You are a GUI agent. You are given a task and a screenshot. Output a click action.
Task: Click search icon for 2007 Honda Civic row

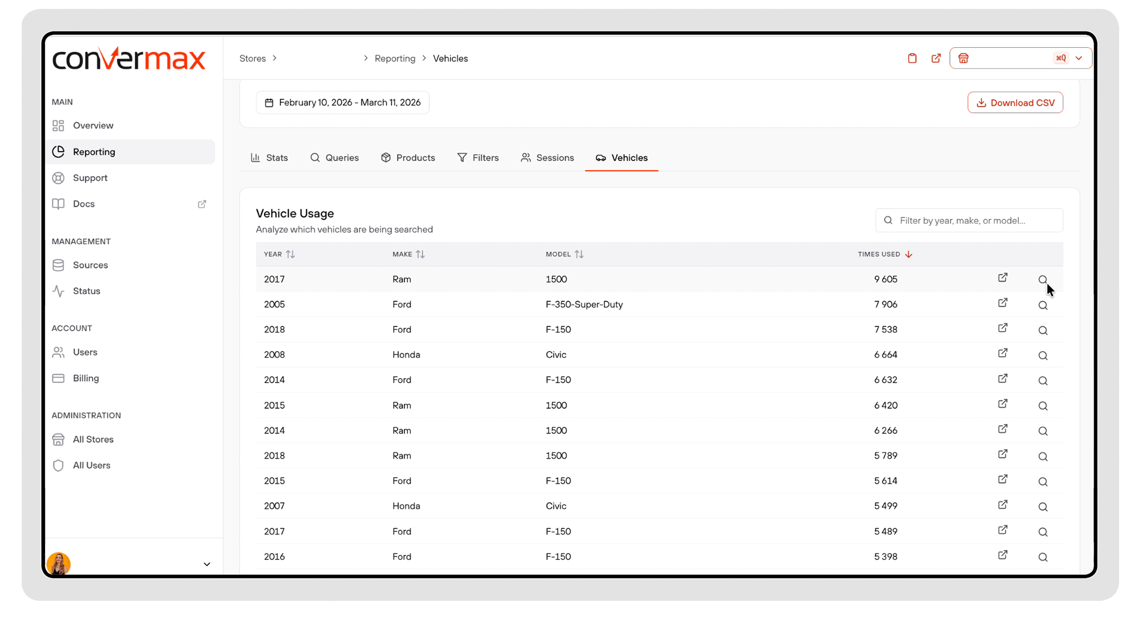(x=1043, y=507)
